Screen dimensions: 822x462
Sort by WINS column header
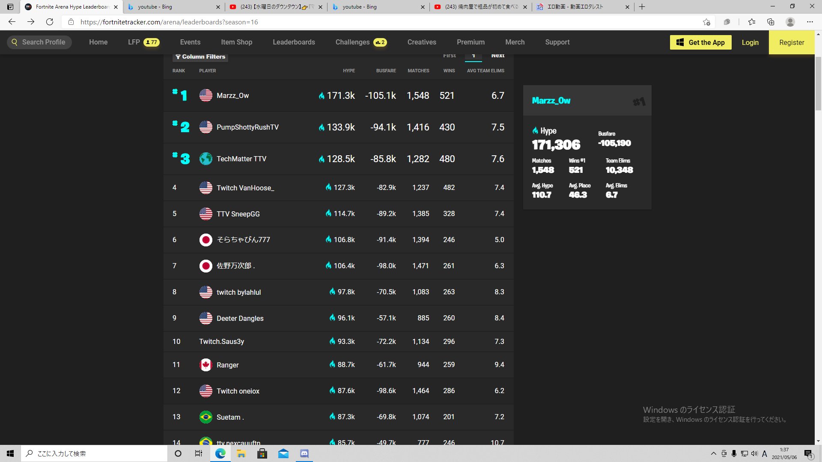tap(449, 71)
